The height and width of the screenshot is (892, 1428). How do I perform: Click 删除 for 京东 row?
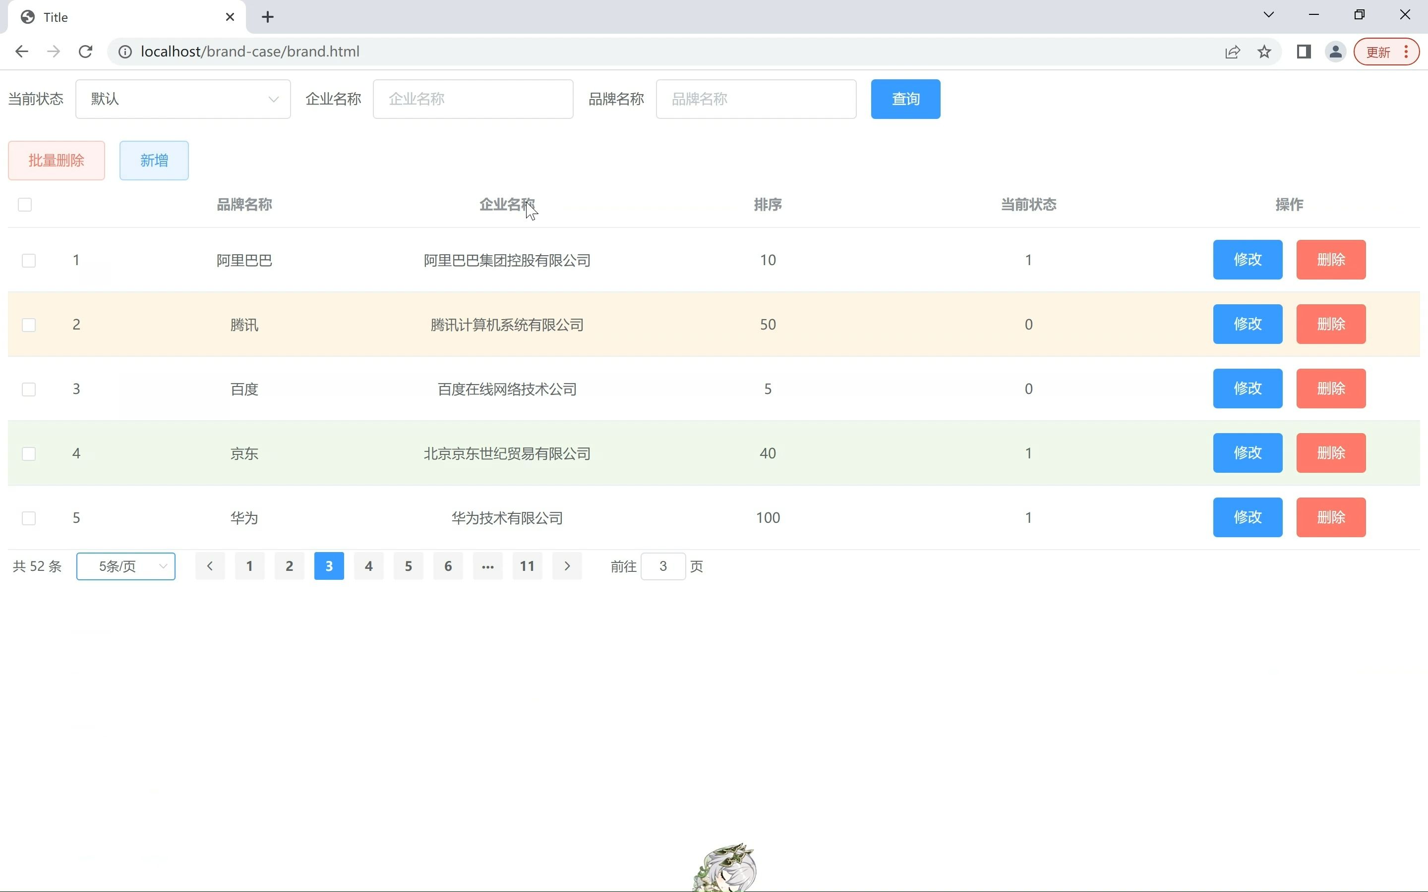[1331, 452]
